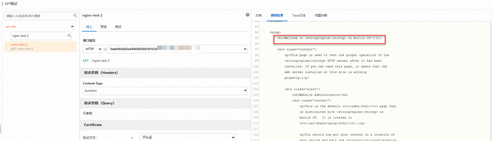Click line number 100 in result gutter
The image size is (493, 141).
click(256, 67)
